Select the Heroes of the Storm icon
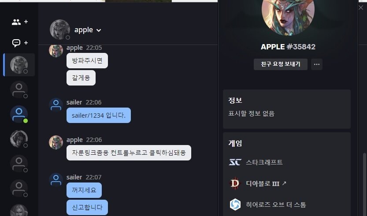The height and width of the screenshot is (216, 367). tap(235, 204)
